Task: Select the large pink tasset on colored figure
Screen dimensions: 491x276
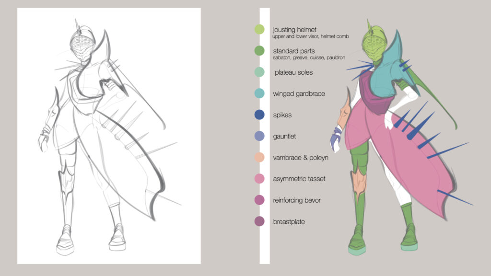Action: (x=408, y=163)
